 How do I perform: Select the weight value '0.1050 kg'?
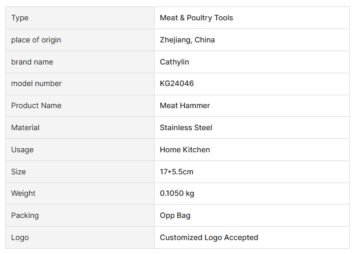[177, 193]
